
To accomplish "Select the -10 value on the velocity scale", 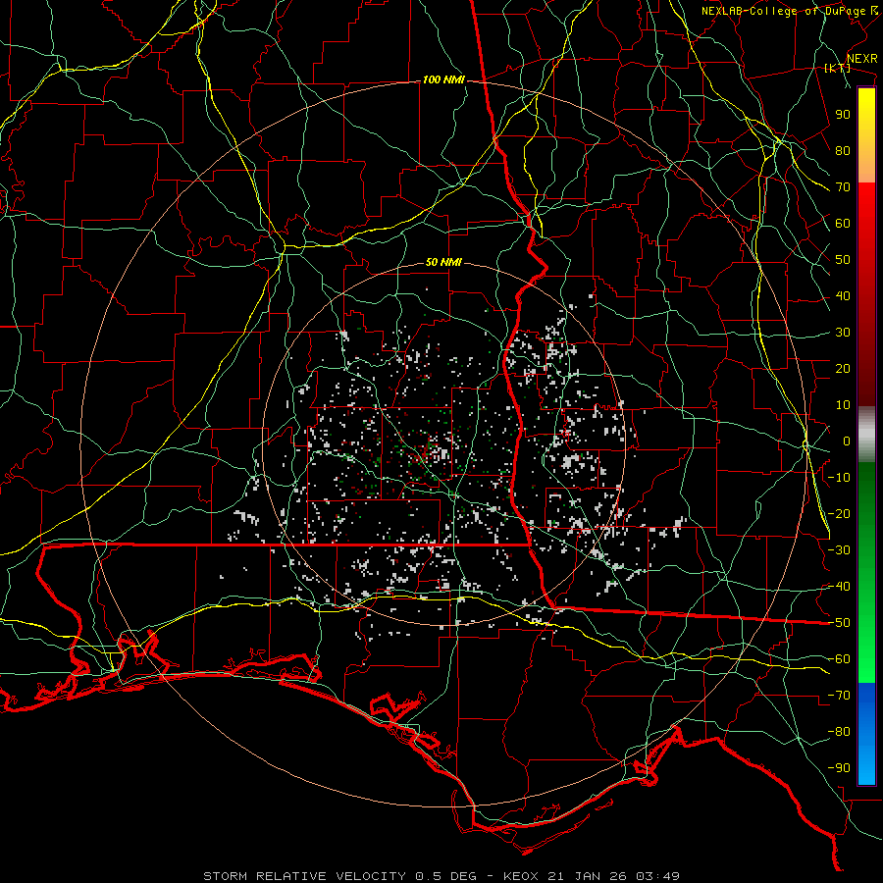I will point(839,478).
